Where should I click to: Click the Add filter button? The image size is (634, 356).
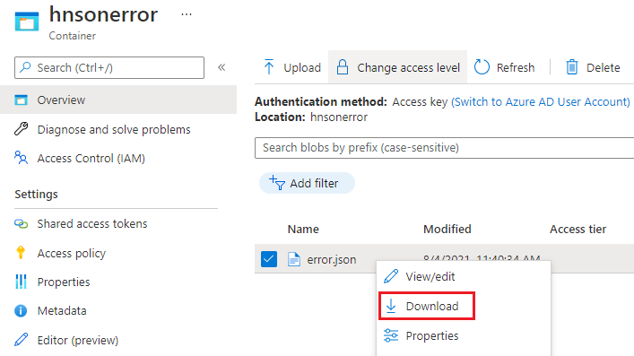307,183
